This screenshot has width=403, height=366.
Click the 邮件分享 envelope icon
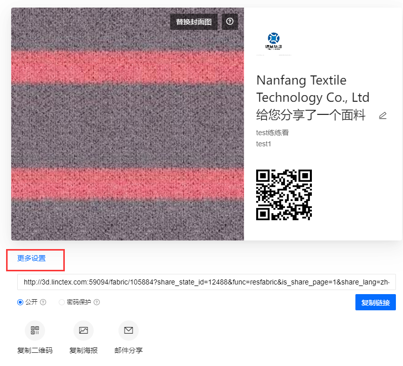(x=129, y=331)
